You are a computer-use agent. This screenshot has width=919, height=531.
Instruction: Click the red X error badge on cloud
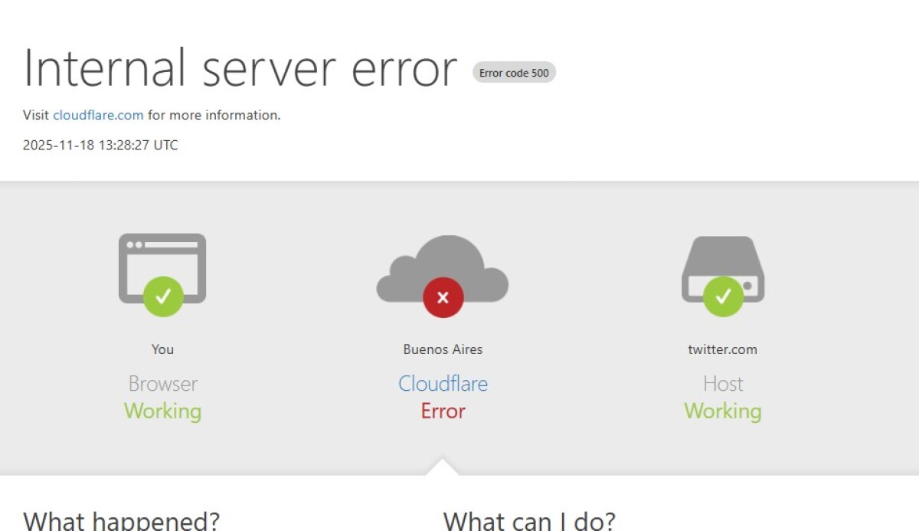443,297
